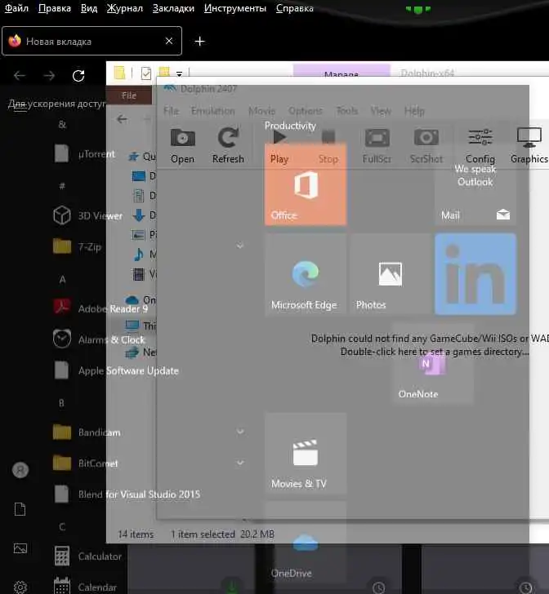Viewport: 549px width, 594px height.
Task: Launch Microsoft Edge tile
Action: click(x=306, y=274)
